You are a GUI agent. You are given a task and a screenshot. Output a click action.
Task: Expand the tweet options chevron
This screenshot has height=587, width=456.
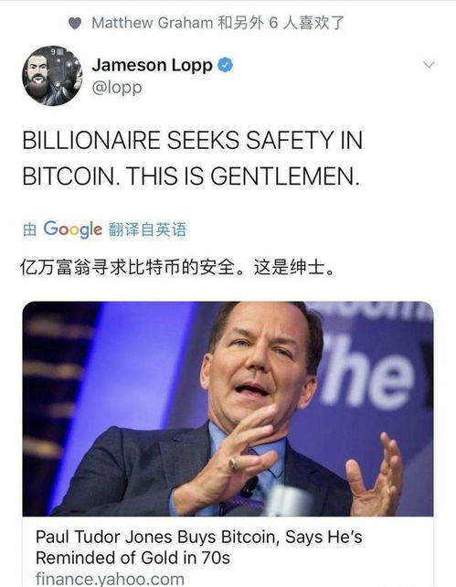point(429,65)
